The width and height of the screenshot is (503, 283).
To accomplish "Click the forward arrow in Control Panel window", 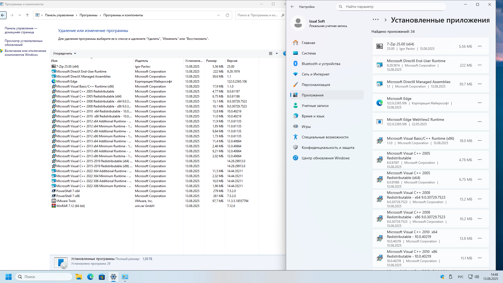I will pyautogui.click(x=12, y=15).
